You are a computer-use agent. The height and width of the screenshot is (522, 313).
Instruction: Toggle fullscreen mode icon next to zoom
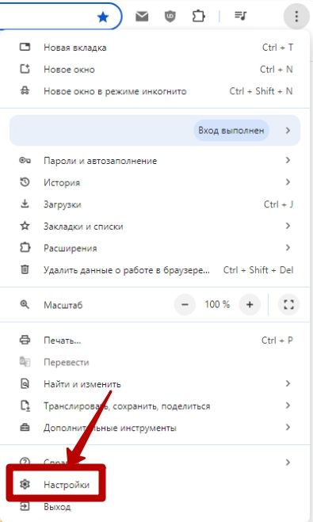288,304
